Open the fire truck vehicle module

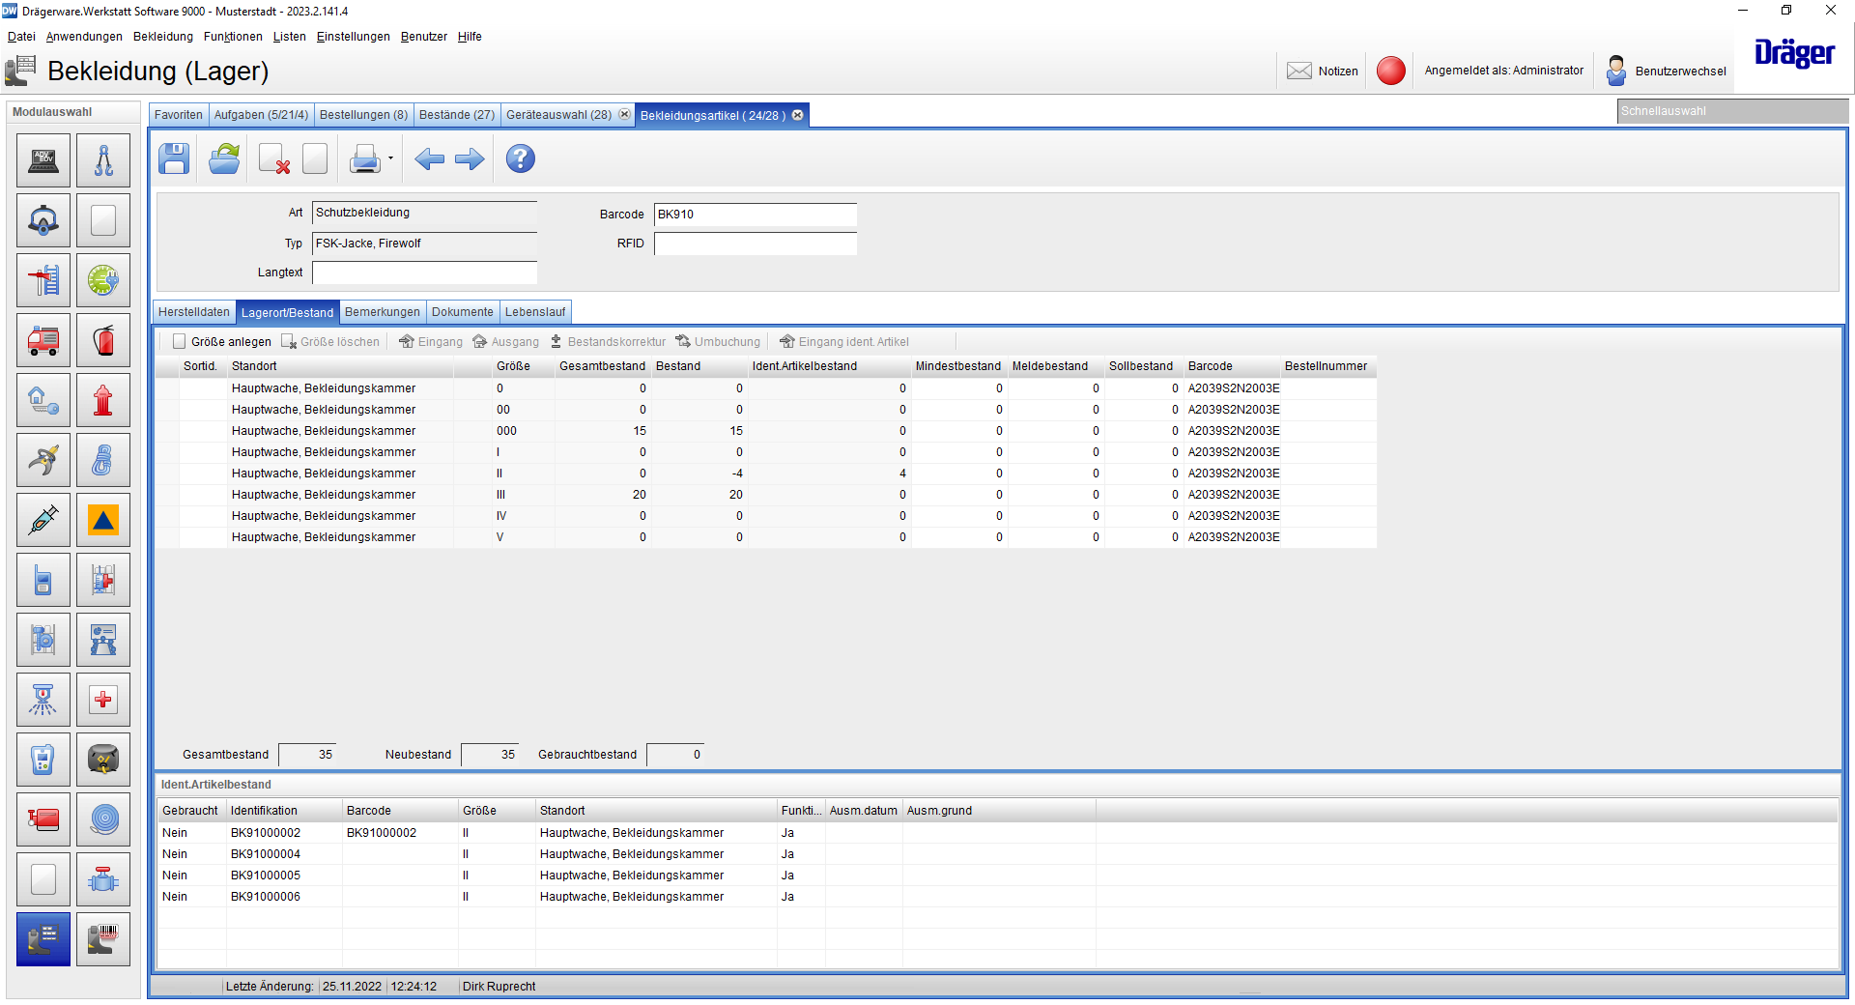(43, 340)
